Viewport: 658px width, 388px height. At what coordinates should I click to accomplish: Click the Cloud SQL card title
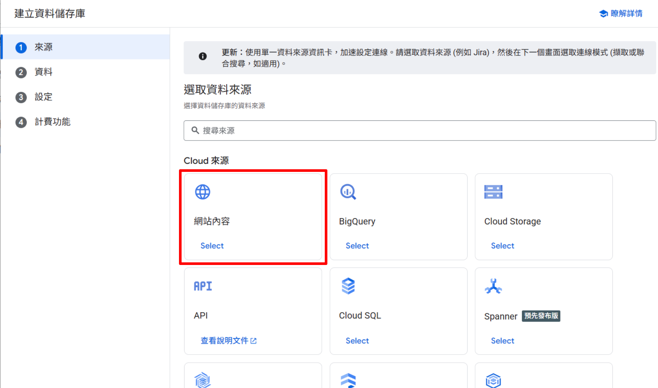(x=360, y=315)
